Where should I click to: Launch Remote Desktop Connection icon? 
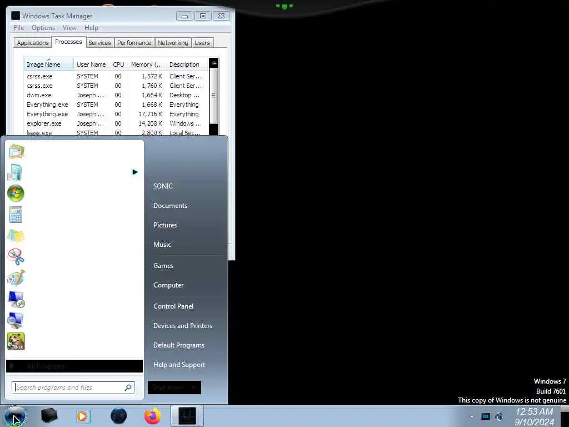pyautogui.click(x=16, y=300)
